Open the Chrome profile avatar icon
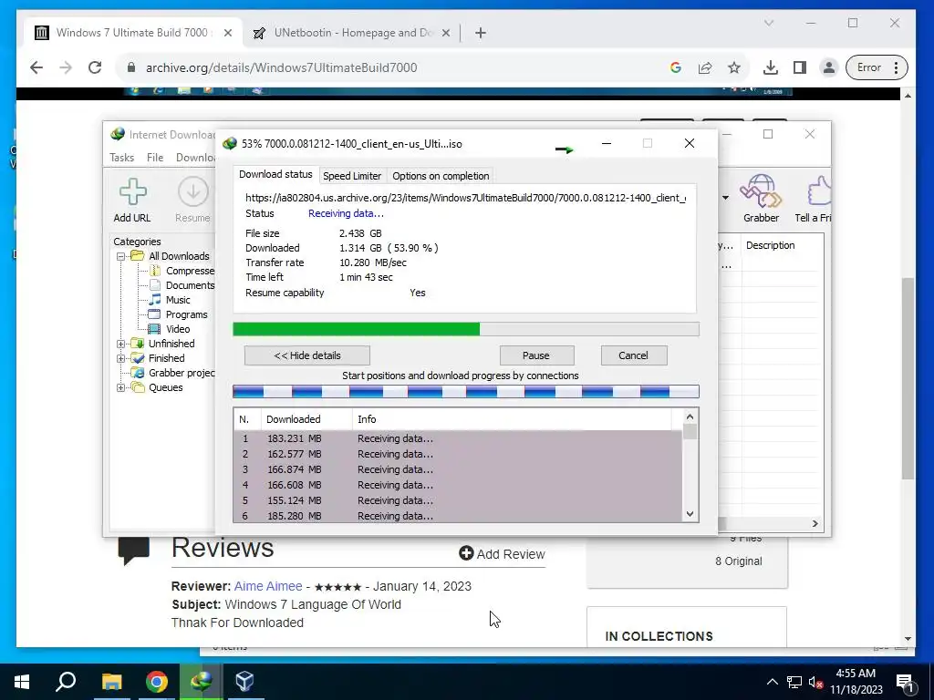The width and height of the screenshot is (934, 700). pyautogui.click(x=828, y=67)
